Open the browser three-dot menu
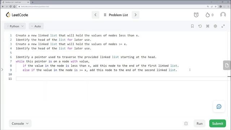 (228, 6)
